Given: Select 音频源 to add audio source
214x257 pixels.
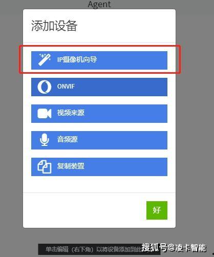Looking at the screenshot, I should pyautogui.click(x=99, y=140).
